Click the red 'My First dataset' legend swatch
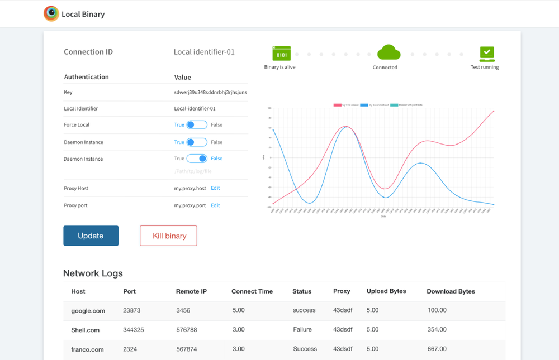 point(337,105)
